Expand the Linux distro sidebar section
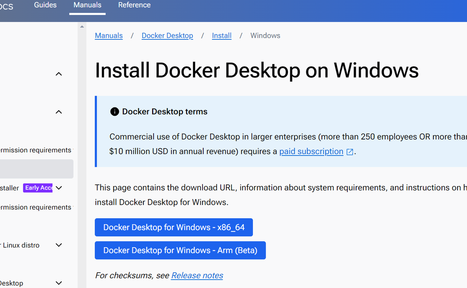 (59, 245)
